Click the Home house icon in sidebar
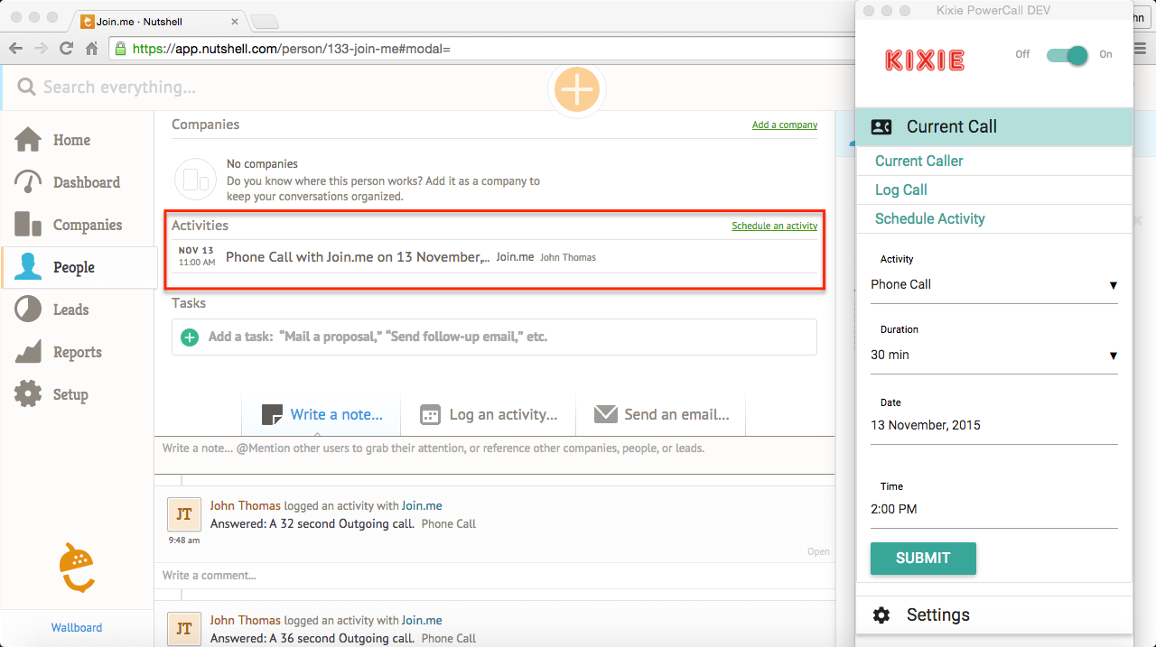The image size is (1156, 647). [x=28, y=140]
